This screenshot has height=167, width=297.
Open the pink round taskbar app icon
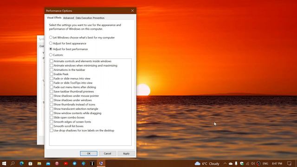[x=57, y=163]
